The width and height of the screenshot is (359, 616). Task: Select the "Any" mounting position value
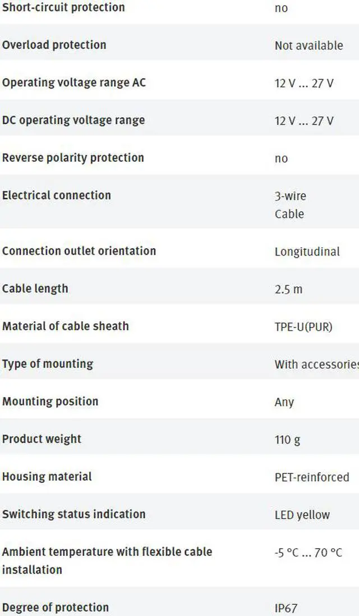coord(284,402)
